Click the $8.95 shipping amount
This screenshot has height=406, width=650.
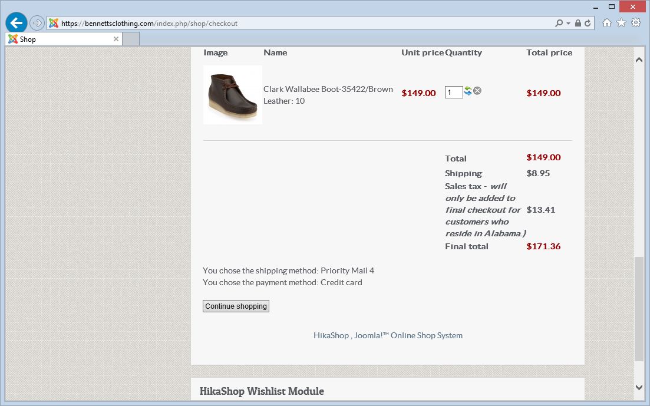538,173
